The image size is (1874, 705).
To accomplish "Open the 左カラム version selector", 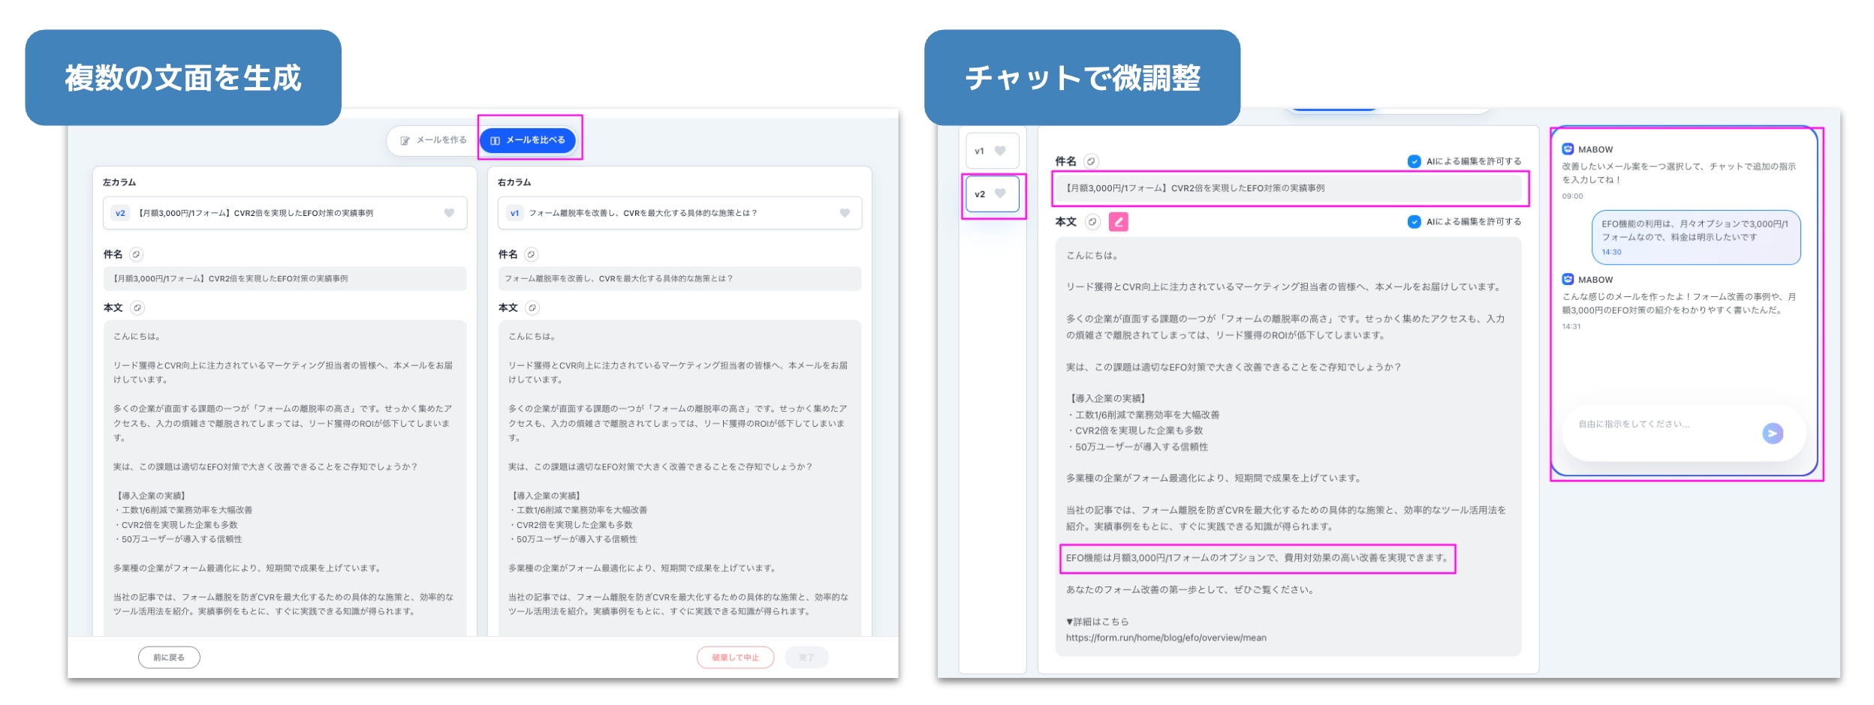I will tap(284, 213).
